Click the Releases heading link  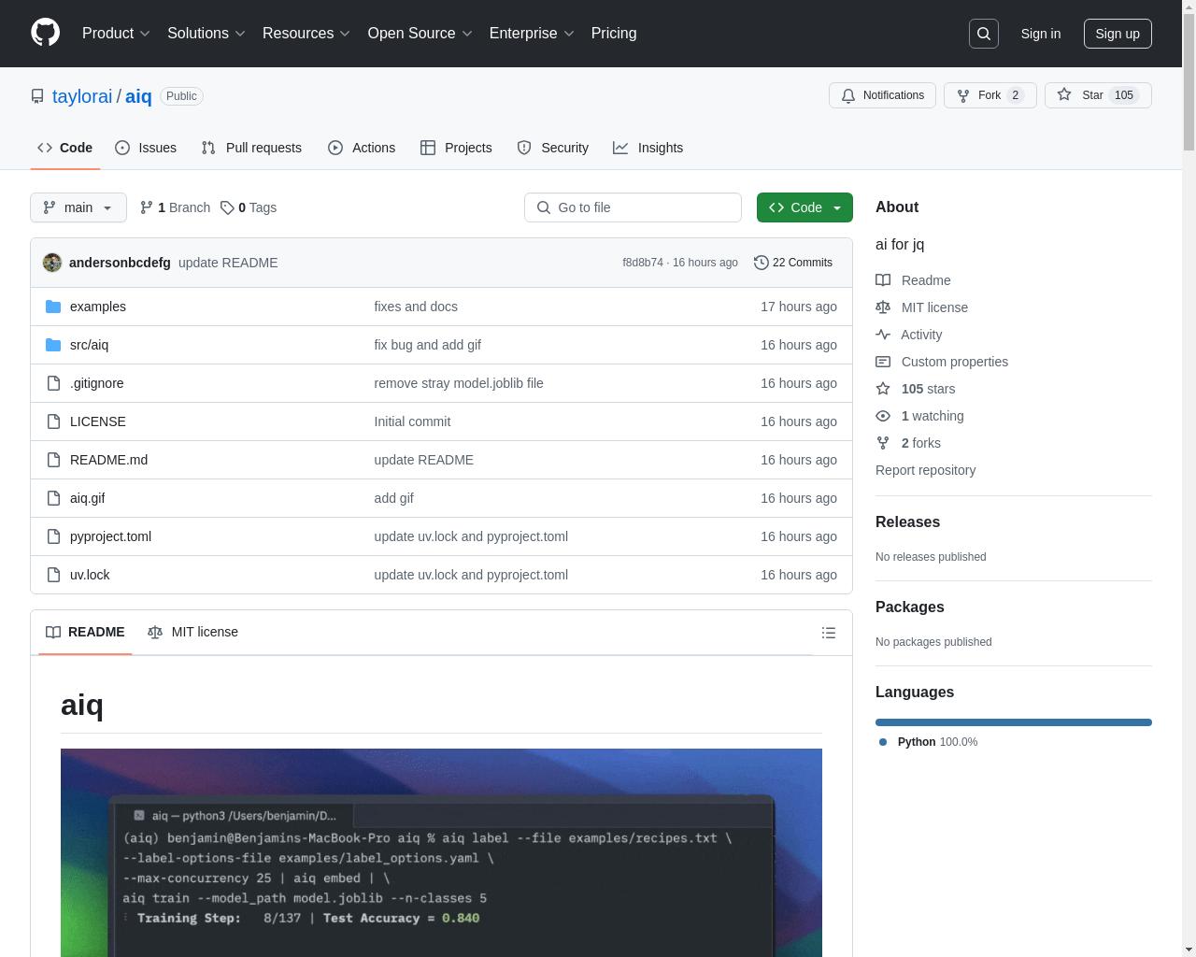click(907, 522)
